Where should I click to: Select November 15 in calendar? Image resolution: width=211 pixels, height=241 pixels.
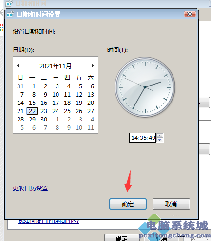pyautogui.click(x=32, y=103)
